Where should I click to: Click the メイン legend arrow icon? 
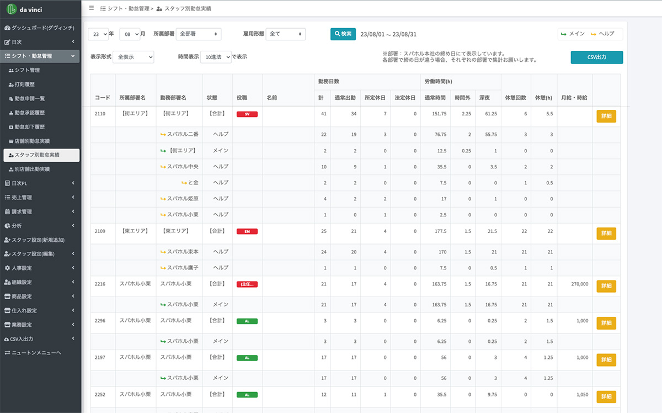563,34
